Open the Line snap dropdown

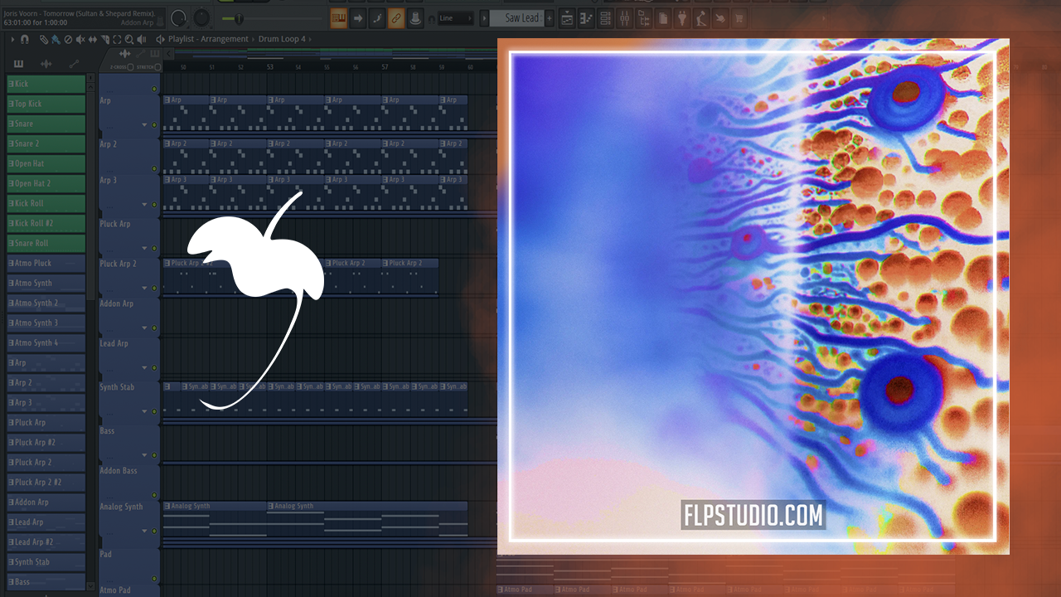pyautogui.click(x=455, y=18)
